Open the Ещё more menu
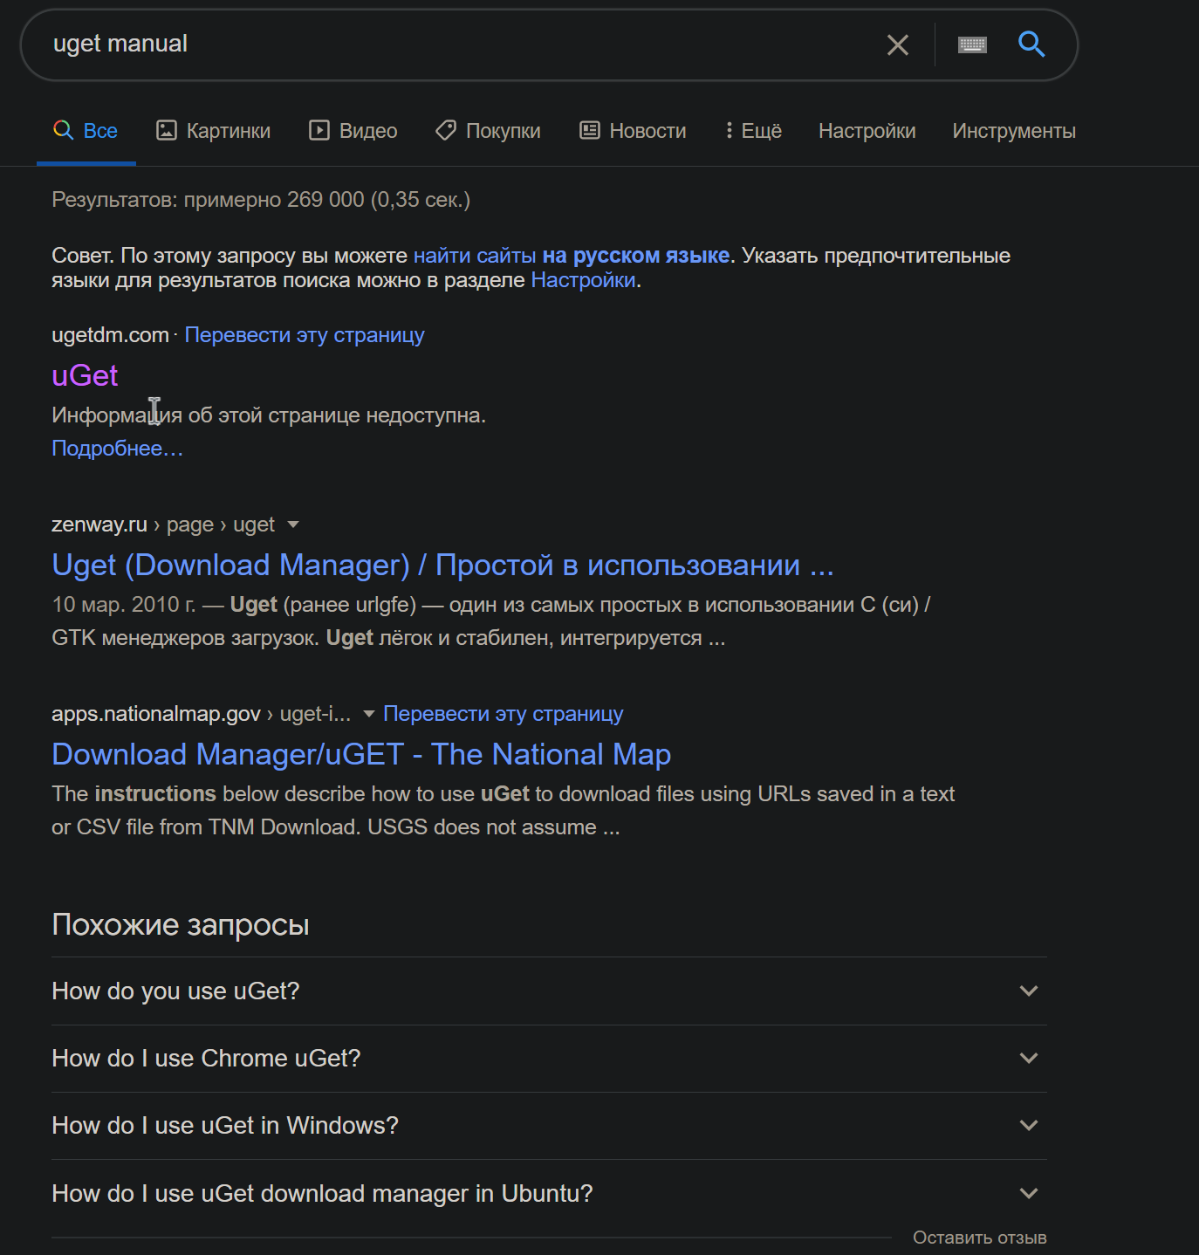This screenshot has height=1255, width=1199. click(x=753, y=131)
